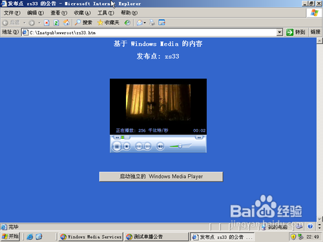Open the 收藏(A) menu
The image size is (323, 242).
pos(82,13)
